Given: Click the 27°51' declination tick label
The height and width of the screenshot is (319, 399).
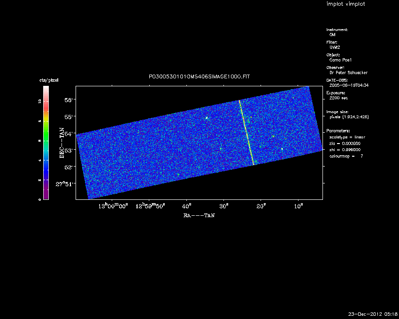Looking at the screenshot, I should (x=65, y=184).
